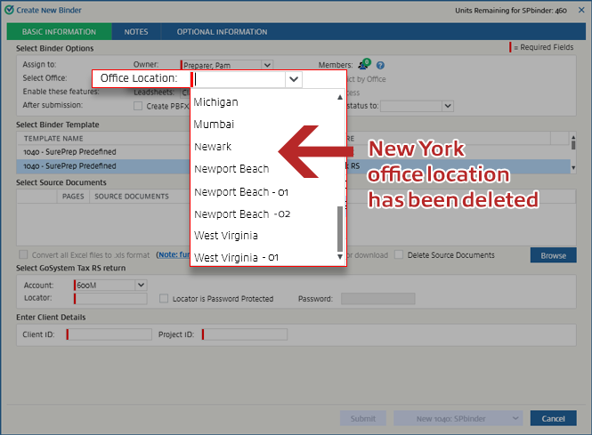Close the Create New Binder dialog
Image resolution: width=592 pixels, height=435 pixels.
[x=581, y=10]
